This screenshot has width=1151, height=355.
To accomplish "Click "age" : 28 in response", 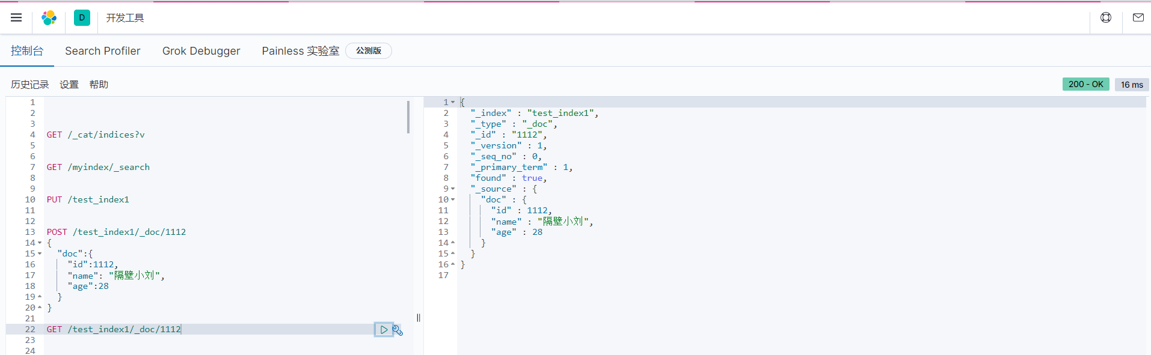I will point(517,232).
